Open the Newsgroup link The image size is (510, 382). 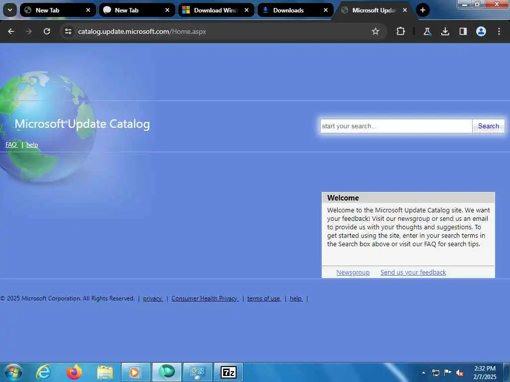point(353,272)
